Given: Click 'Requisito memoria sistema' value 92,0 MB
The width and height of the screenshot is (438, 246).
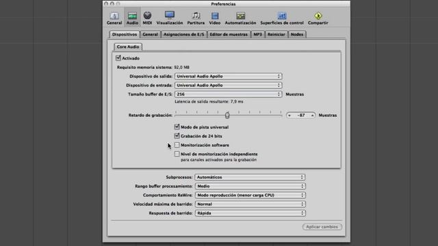Looking at the screenshot, I should tap(181, 67).
